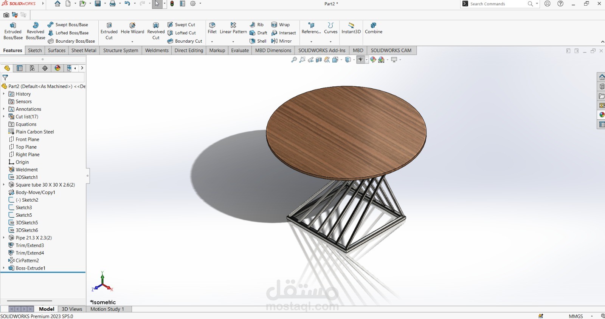Image resolution: width=605 pixels, height=319 pixels.
Task: Select the Intersect tool
Action: tap(284, 33)
